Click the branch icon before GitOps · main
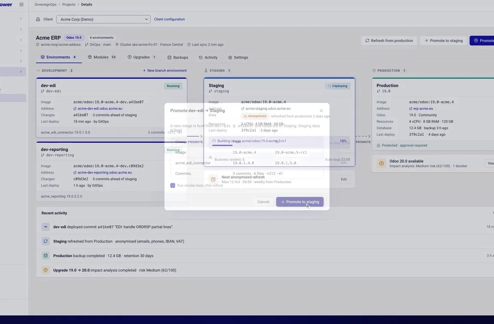The width and height of the screenshot is (494, 324). point(87,45)
